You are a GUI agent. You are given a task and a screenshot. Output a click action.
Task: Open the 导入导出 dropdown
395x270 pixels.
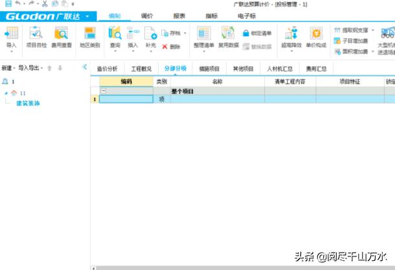[x=30, y=68]
